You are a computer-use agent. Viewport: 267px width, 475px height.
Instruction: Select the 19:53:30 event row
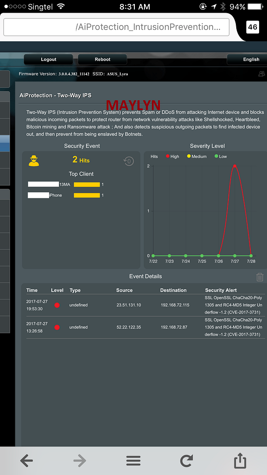point(145,305)
